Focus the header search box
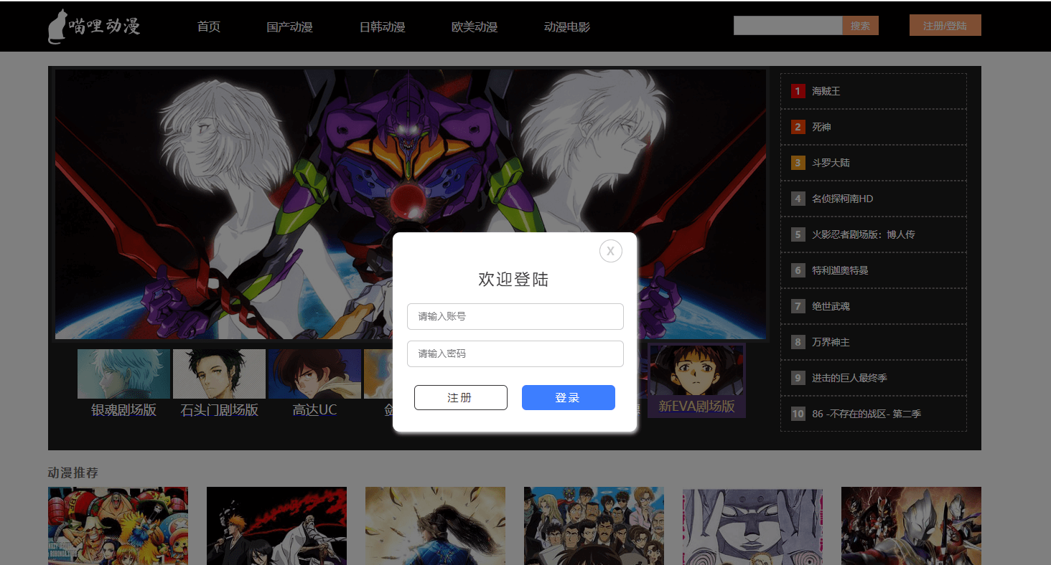 (x=788, y=25)
